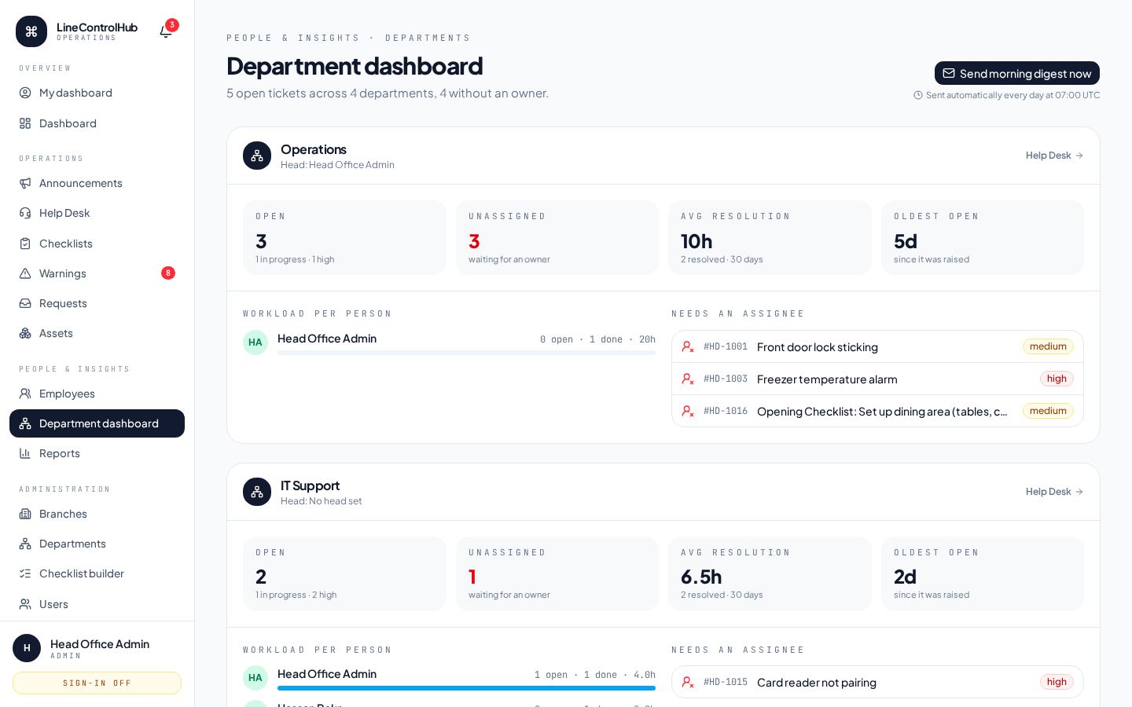The image size is (1132, 707).
Task: Open Announcements megaphone item
Action: [97, 183]
